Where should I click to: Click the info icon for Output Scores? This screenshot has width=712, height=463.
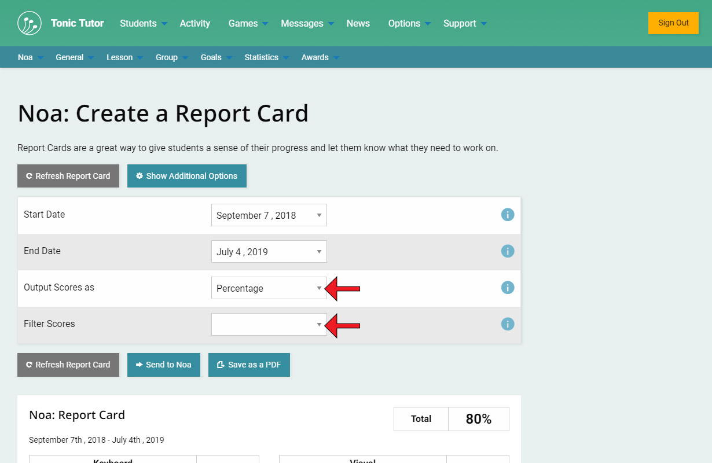click(508, 288)
